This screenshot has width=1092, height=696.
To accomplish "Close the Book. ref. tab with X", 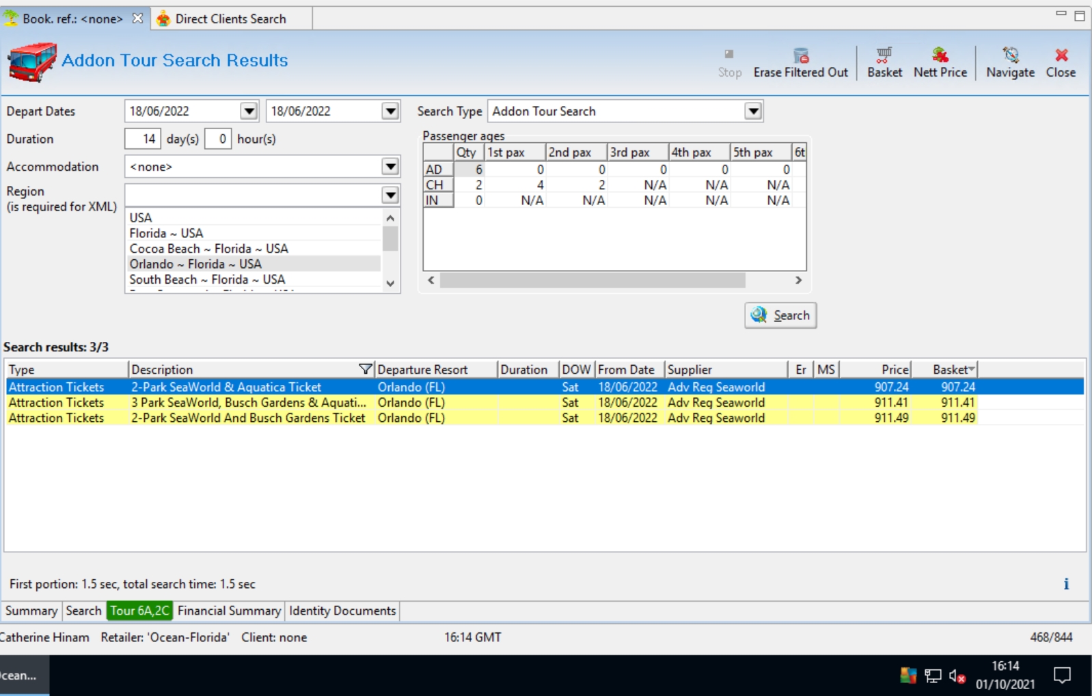I will pyautogui.click(x=137, y=18).
